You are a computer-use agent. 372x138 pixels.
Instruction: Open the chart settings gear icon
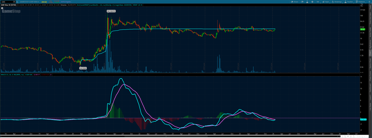coord(312,2)
